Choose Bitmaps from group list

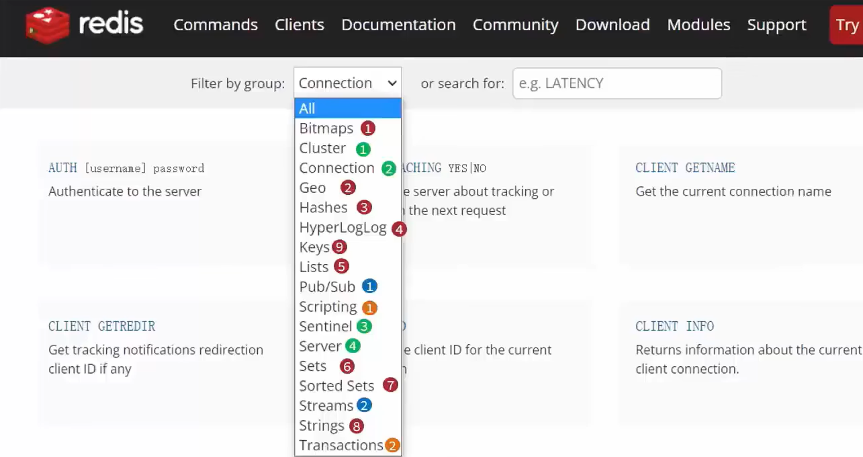tap(348, 128)
